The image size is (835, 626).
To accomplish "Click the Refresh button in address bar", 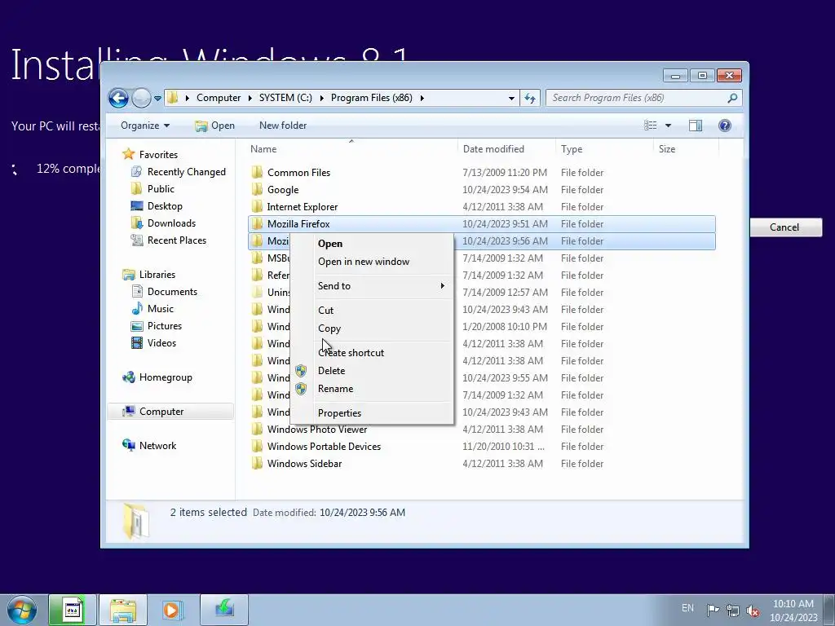I will coord(530,98).
